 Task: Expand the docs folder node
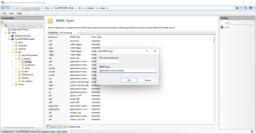click(12, 42)
